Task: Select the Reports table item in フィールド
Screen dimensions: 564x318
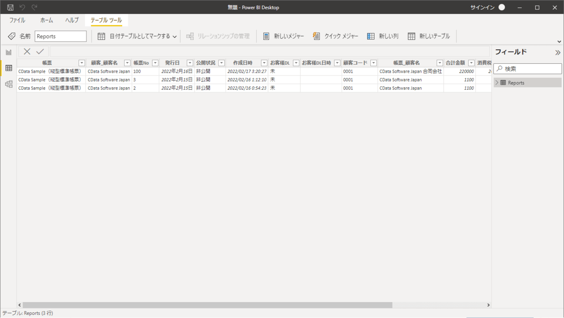Action: (x=527, y=83)
